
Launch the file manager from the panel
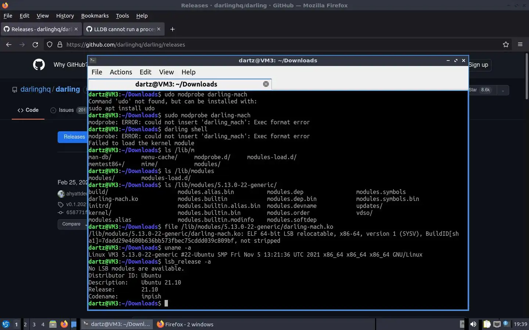pos(53,324)
